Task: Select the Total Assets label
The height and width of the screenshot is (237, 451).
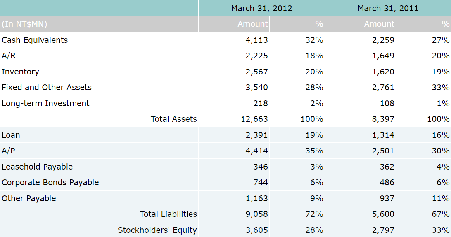Action: click(173, 119)
